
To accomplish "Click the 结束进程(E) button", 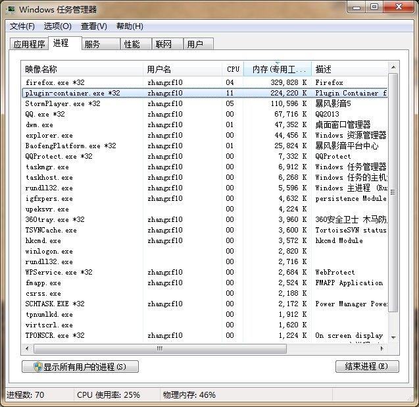I will [x=367, y=366].
